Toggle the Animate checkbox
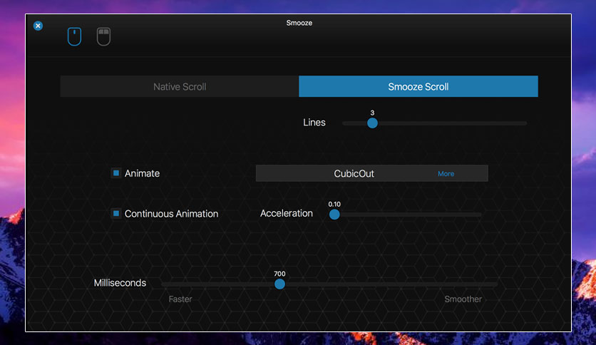Screen dimensions: 596x345 (x=116, y=173)
